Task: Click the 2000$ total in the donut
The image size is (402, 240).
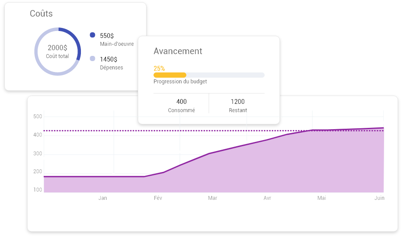Action: (57, 48)
